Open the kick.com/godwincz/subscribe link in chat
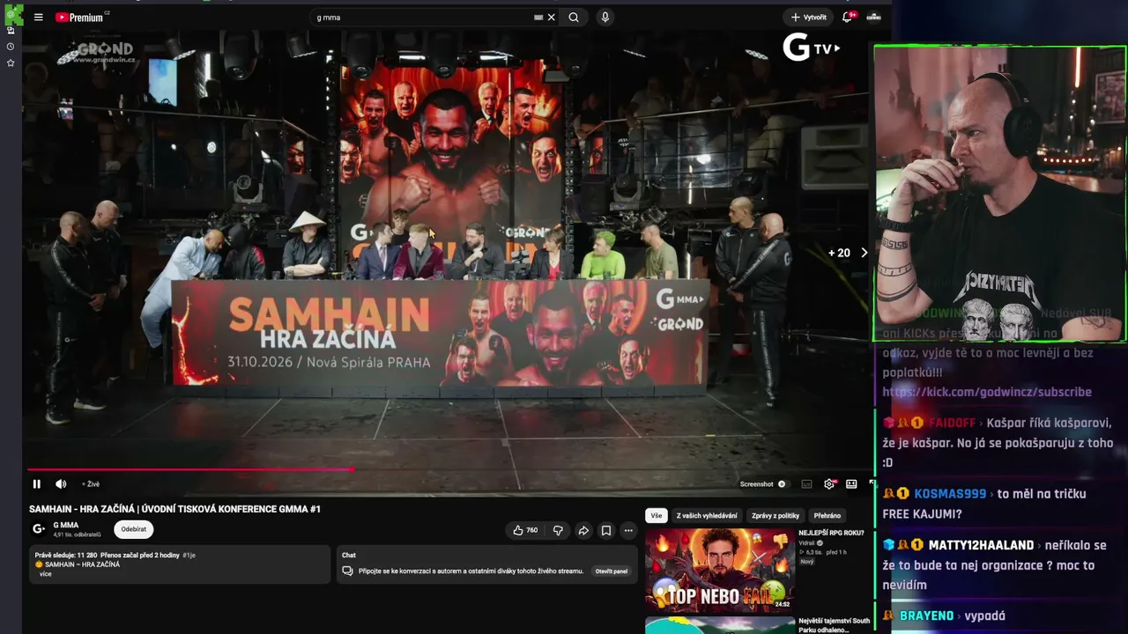Viewport: 1128px width, 634px height. 987,392
